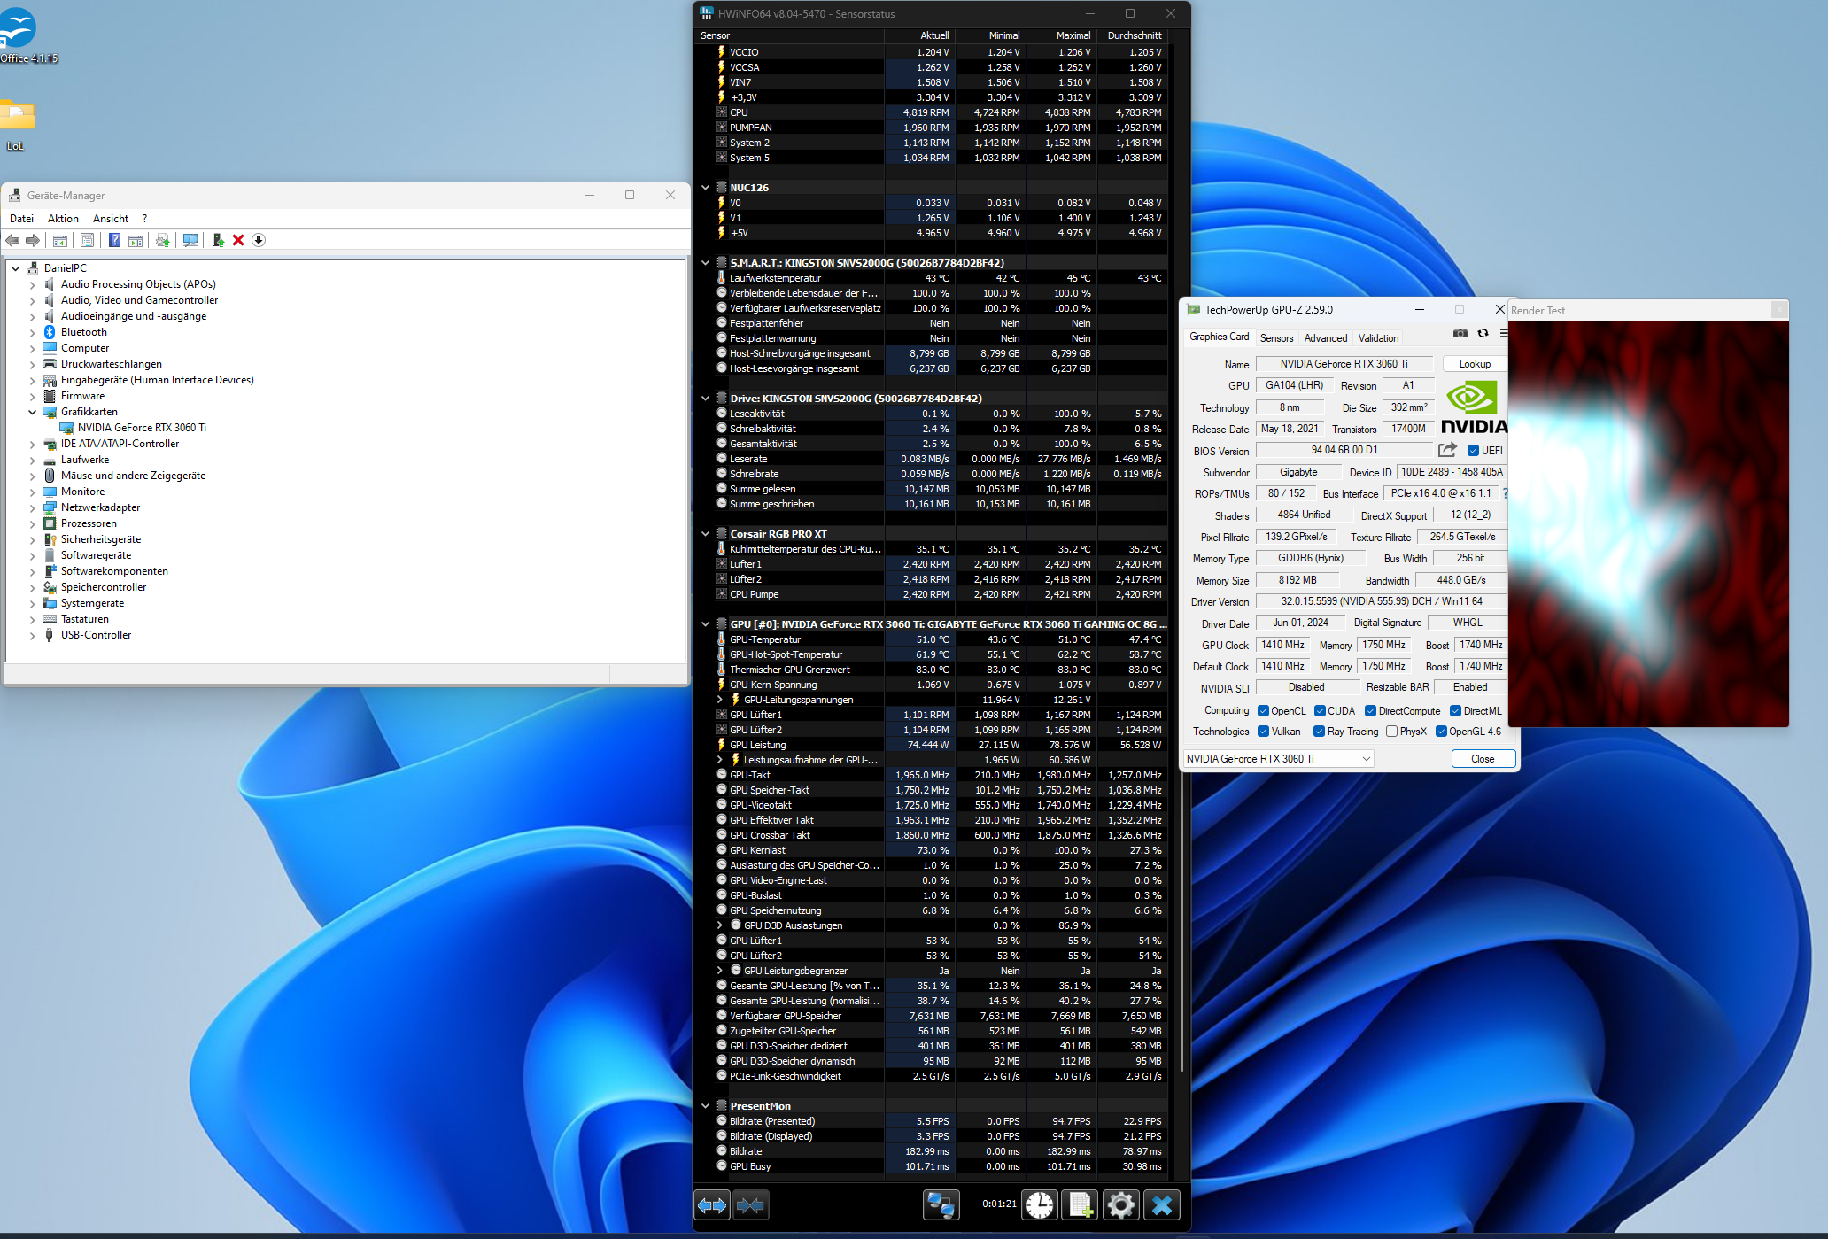Viewport: 1828px width, 1239px height.
Task: Toggle the UEFI checkbox
Action: (x=1474, y=450)
